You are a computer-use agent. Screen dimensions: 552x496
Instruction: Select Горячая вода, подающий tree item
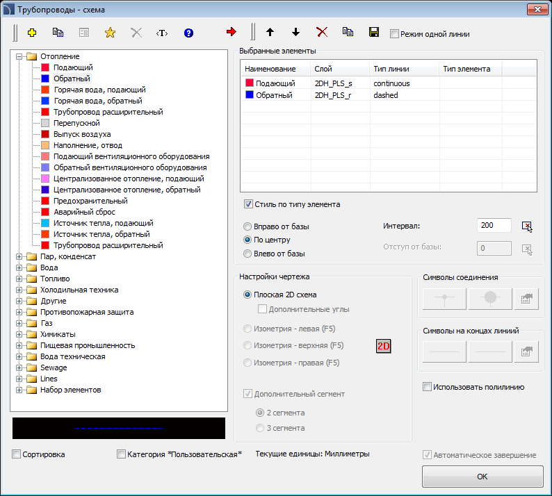(x=99, y=90)
